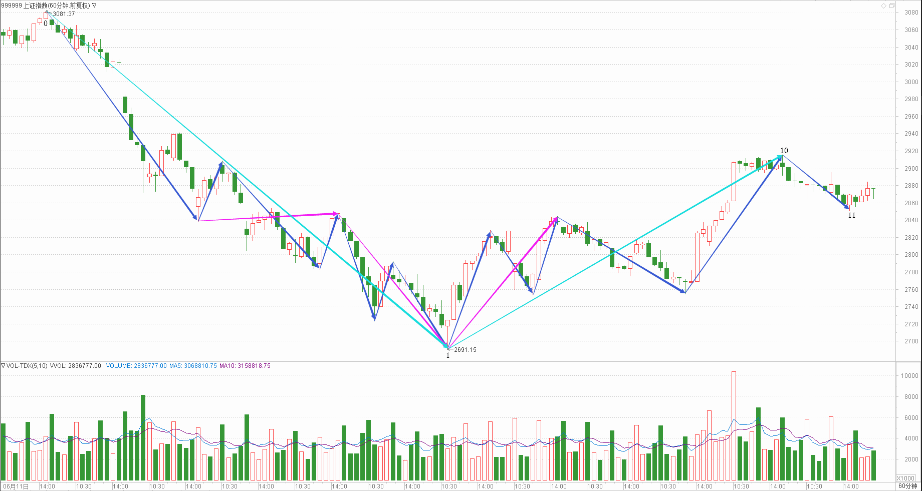Screen dimensions: 922x491
Task: Click the diamond icon at chart top-right
Action: point(883,6)
